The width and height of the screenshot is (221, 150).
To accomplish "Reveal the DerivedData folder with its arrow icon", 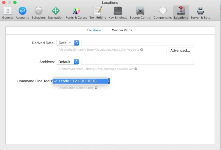I will tap(142, 50).
